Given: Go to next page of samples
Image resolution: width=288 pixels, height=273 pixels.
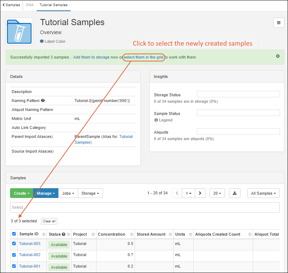Looking at the screenshot, I should 200,193.
